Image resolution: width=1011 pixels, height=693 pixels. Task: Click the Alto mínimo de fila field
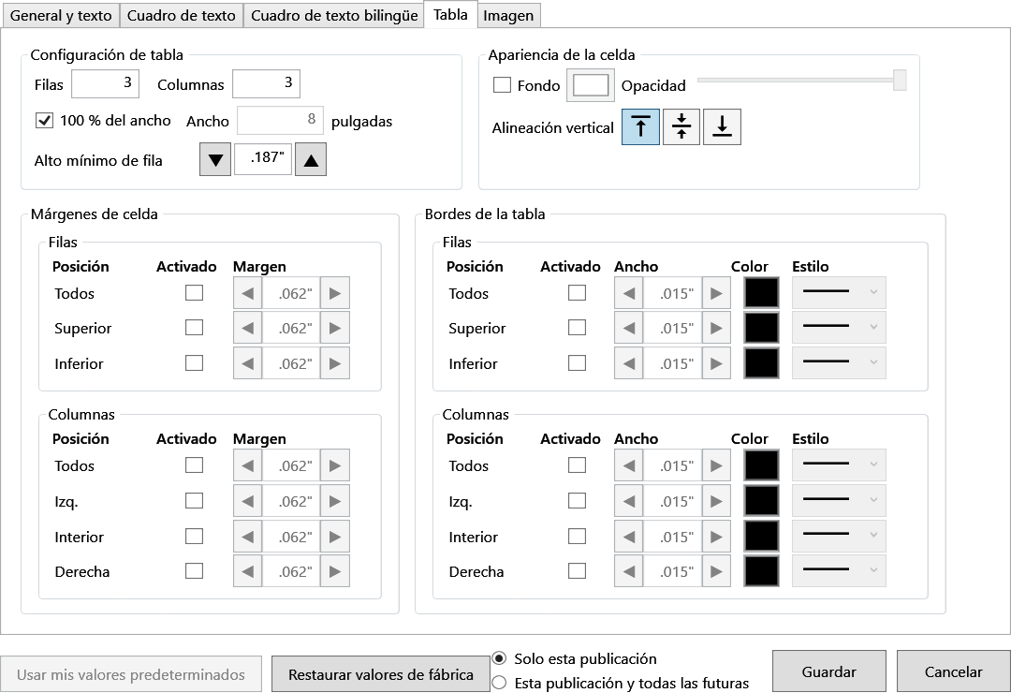(x=263, y=158)
